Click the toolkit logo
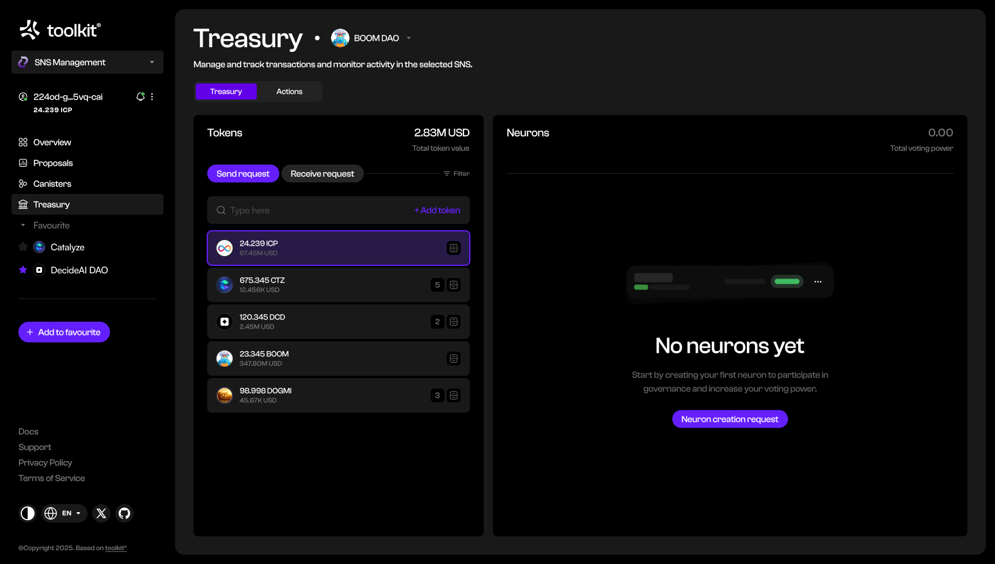This screenshot has height=564, width=995. pyautogui.click(x=60, y=30)
